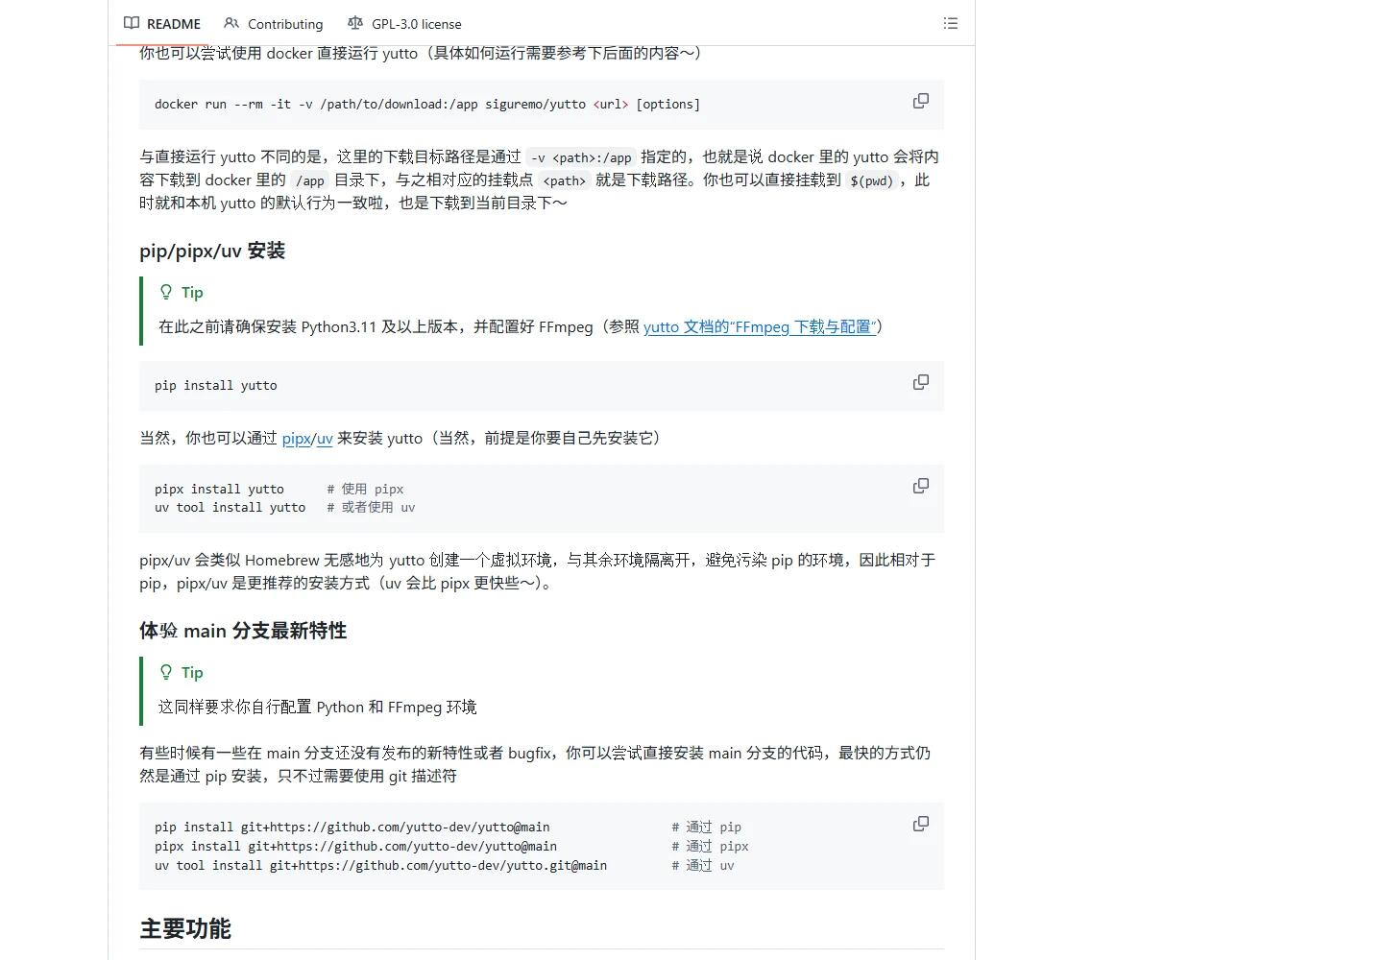Follow the uv link
The width and height of the screenshot is (1383, 960).
(x=325, y=438)
